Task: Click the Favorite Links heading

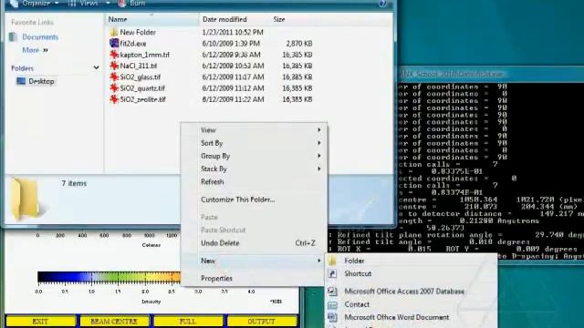Action: (x=33, y=22)
